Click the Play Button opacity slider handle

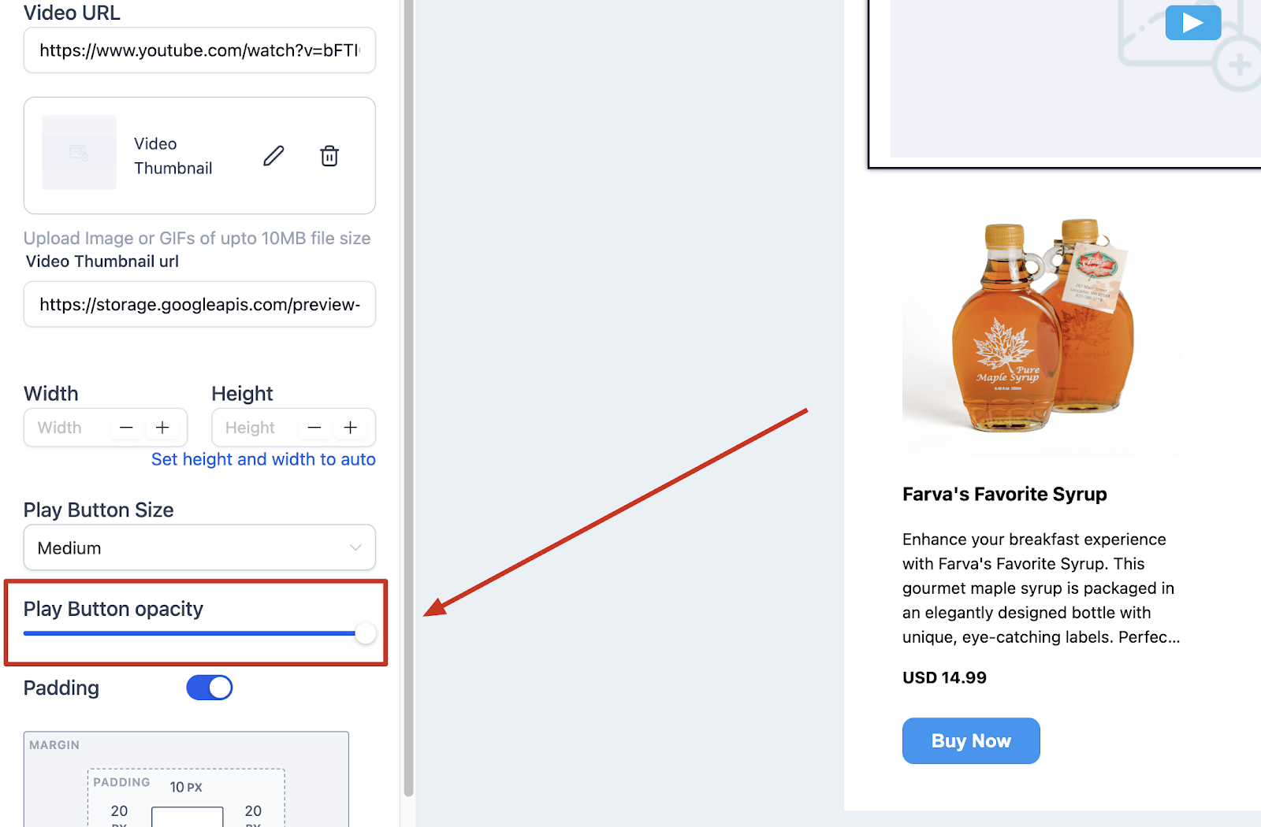point(366,633)
